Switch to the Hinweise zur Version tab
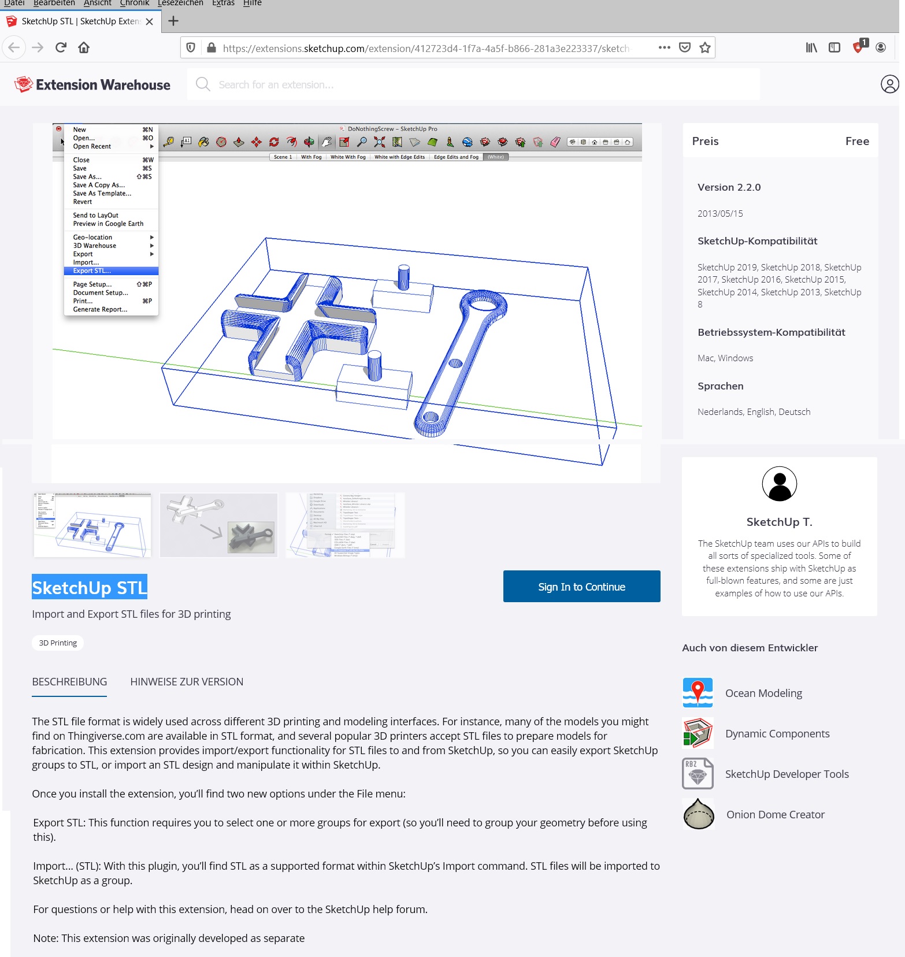The width and height of the screenshot is (905, 957). click(187, 682)
